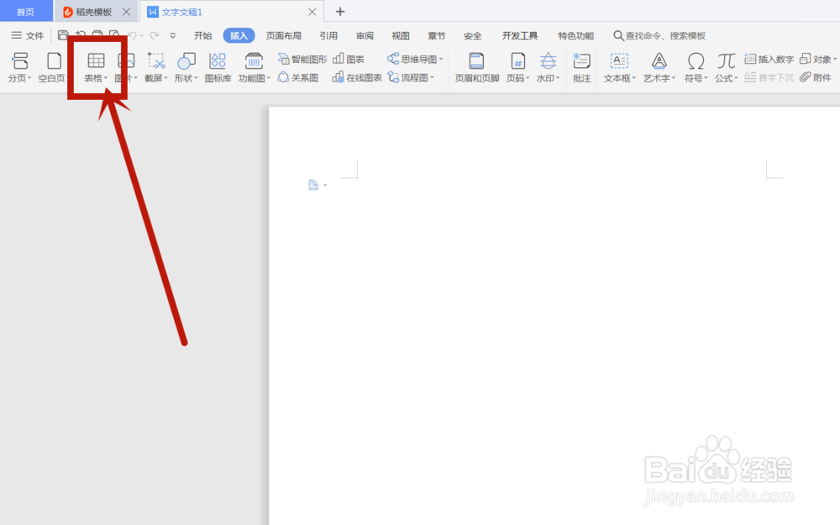Open 在线图表 online charts
Viewport: 840px width, 525px height.
pyautogui.click(x=357, y=77)
